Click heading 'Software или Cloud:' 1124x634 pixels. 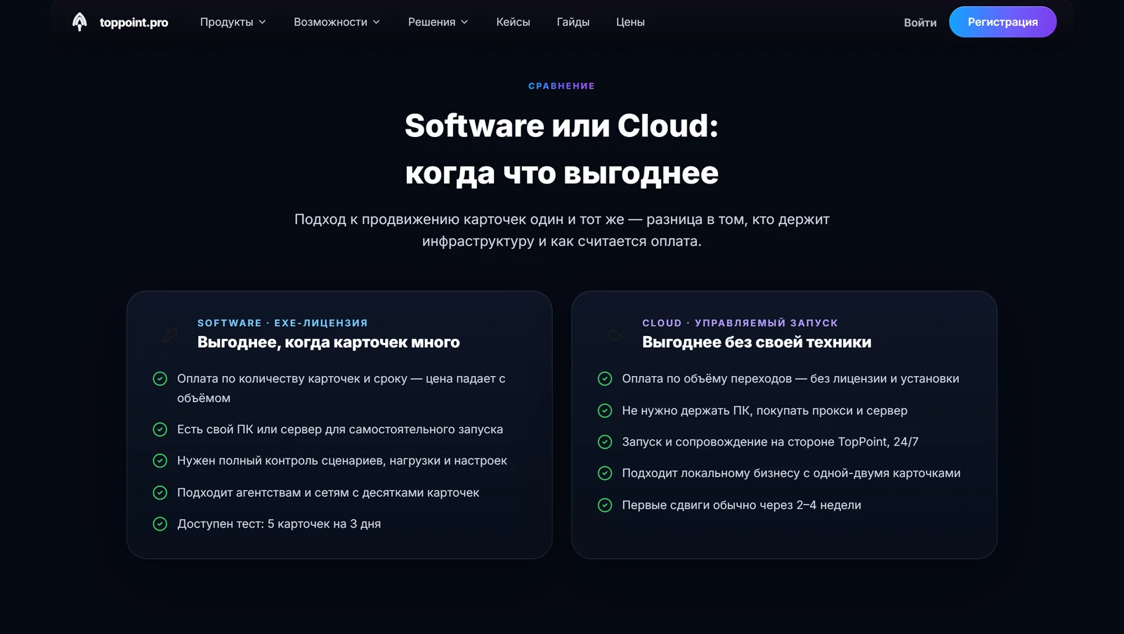(x=562, y=126)
